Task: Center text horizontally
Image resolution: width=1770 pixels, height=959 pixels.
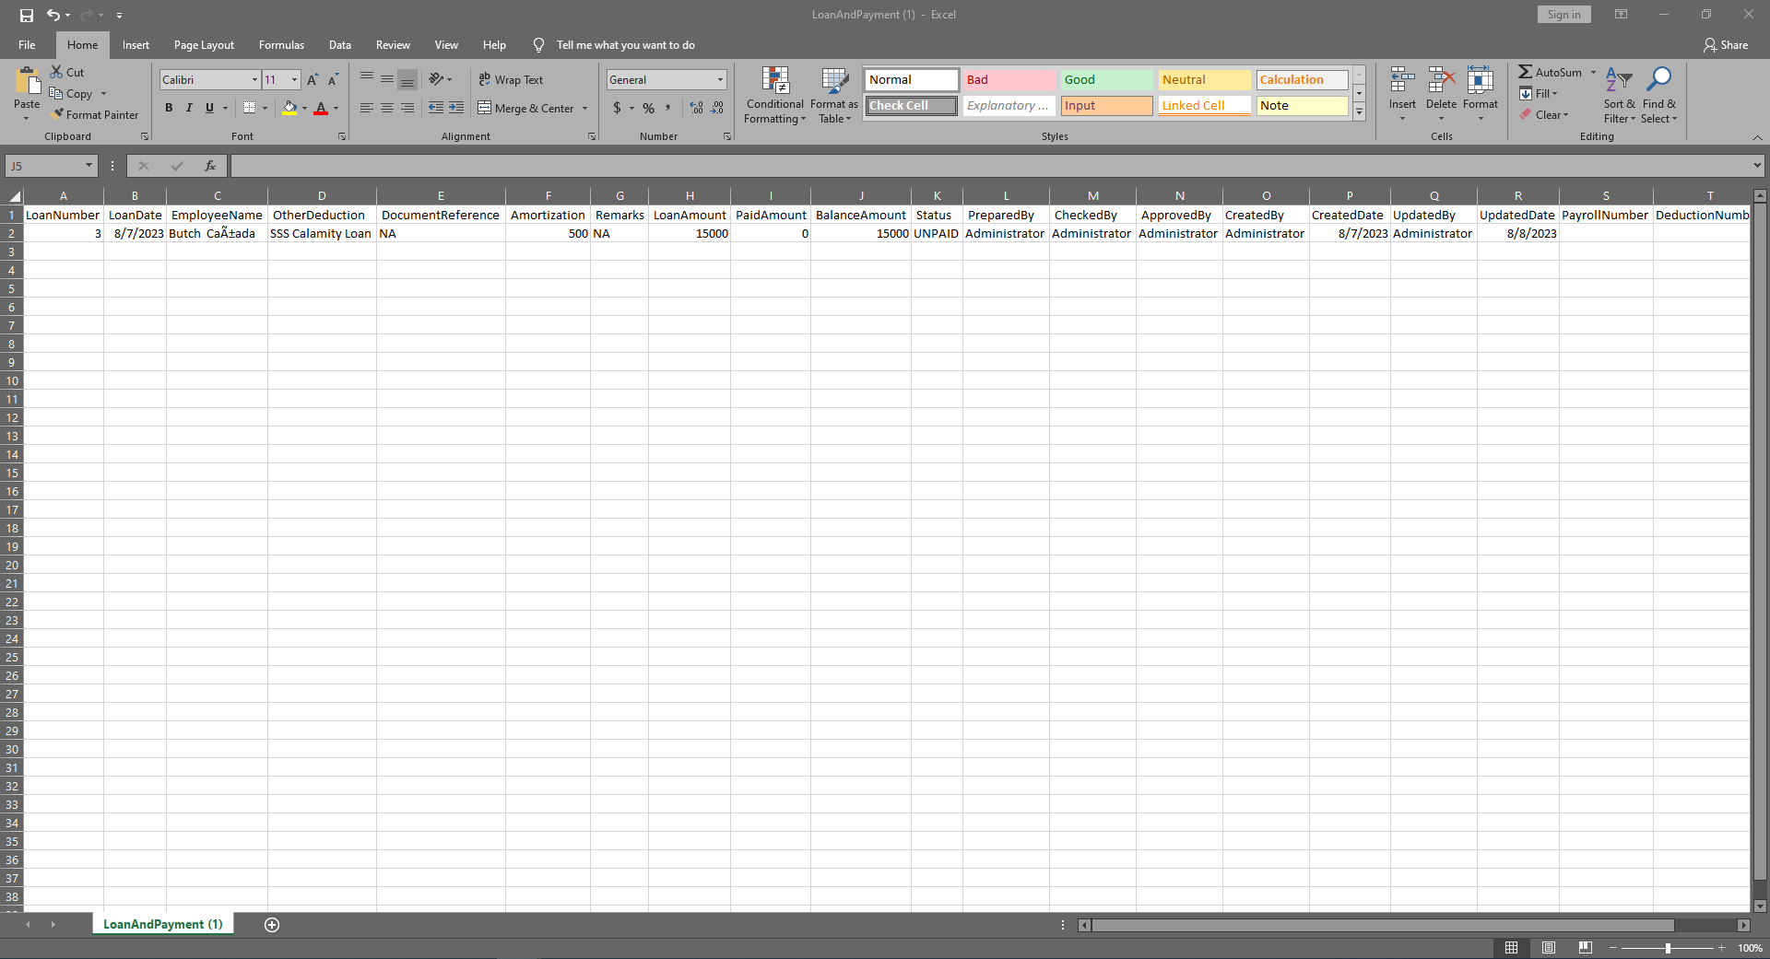Action: pos(387,108)
